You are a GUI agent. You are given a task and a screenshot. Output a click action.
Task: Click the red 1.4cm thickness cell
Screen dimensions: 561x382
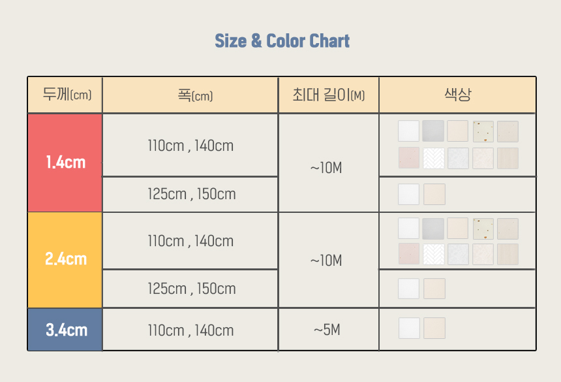tap(65, 163)
